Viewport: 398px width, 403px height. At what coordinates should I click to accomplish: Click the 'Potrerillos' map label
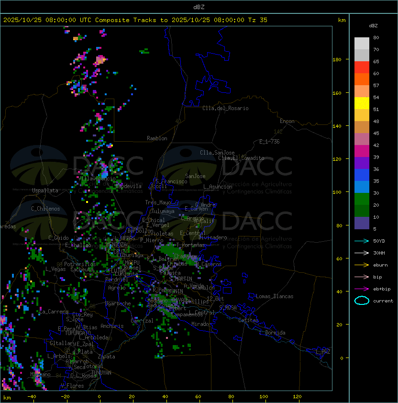coord(80,264)
